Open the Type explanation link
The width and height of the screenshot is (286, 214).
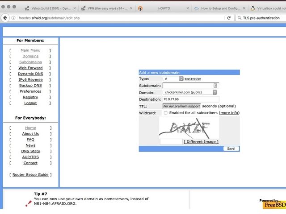(x=193, y=78)
